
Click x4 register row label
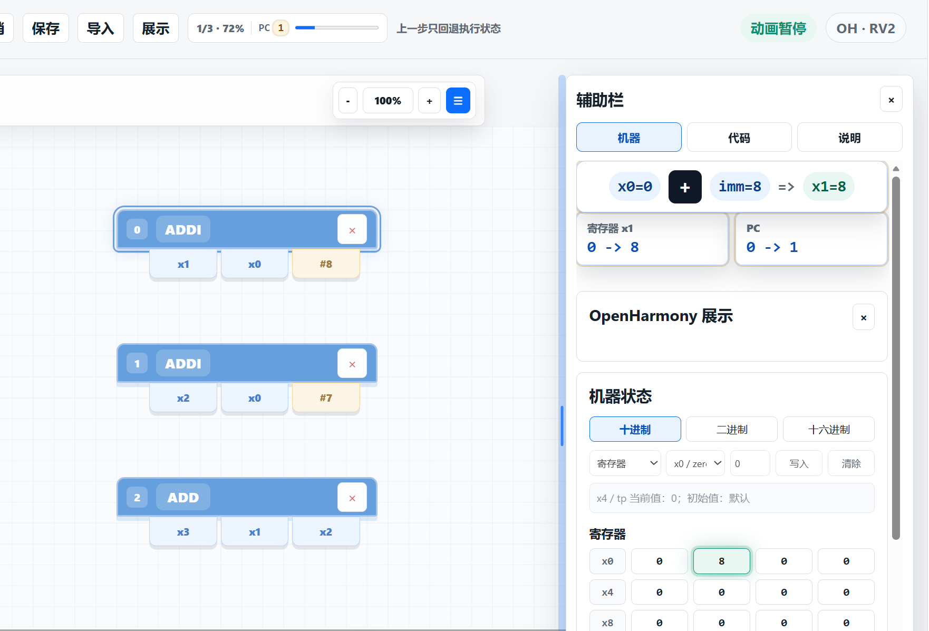(607, 592)
